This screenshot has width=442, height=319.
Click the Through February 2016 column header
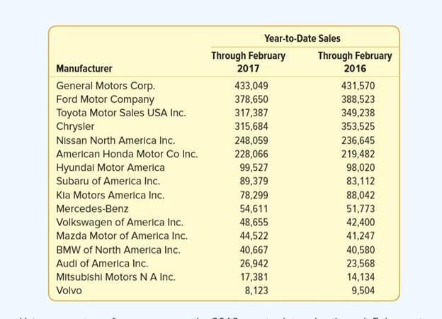354,62
